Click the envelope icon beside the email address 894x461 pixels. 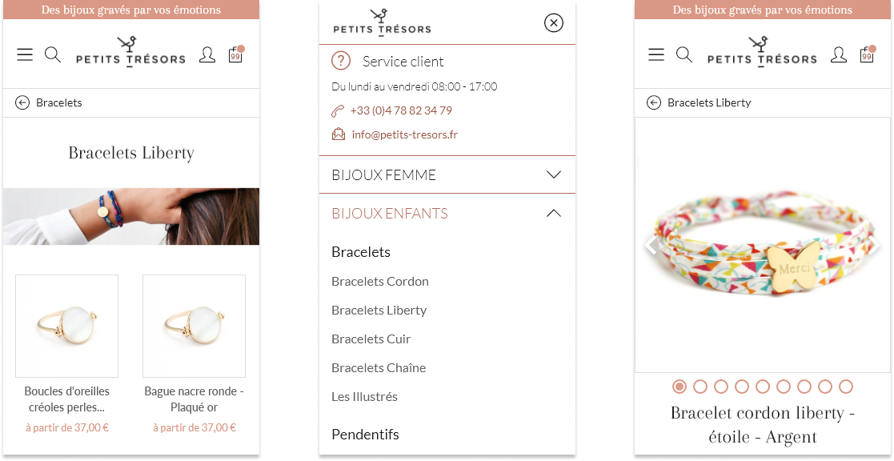click(x=339, y=134)
